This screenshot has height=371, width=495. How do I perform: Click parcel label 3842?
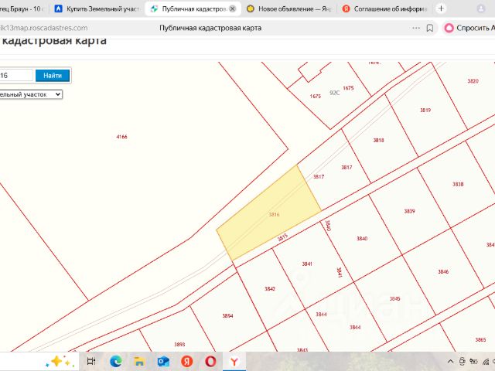[270, 288]
